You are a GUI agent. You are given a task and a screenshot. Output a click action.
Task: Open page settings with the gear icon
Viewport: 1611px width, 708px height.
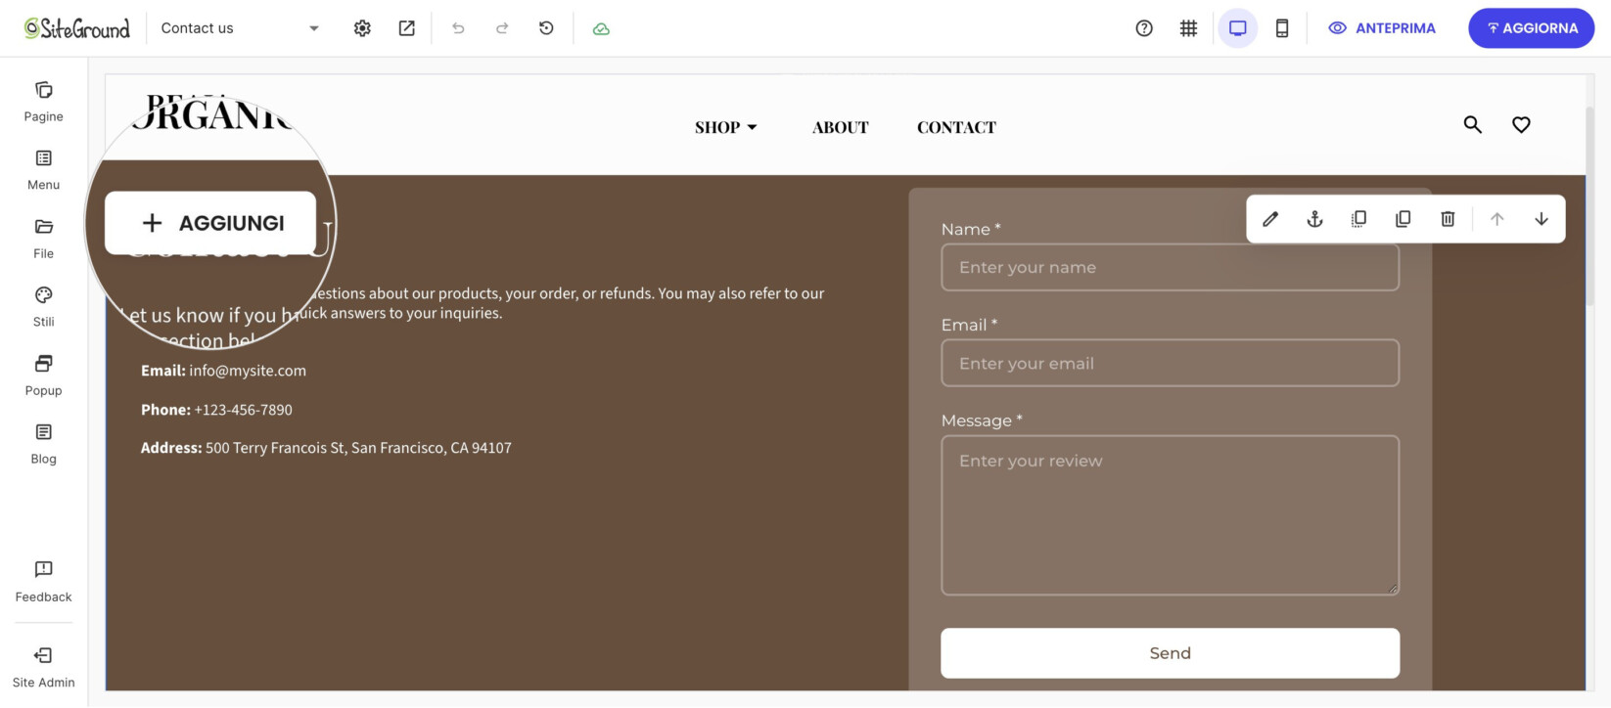pos(362,28)
